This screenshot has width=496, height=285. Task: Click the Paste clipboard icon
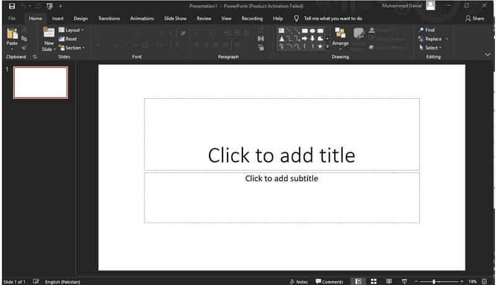coord(12,33)
